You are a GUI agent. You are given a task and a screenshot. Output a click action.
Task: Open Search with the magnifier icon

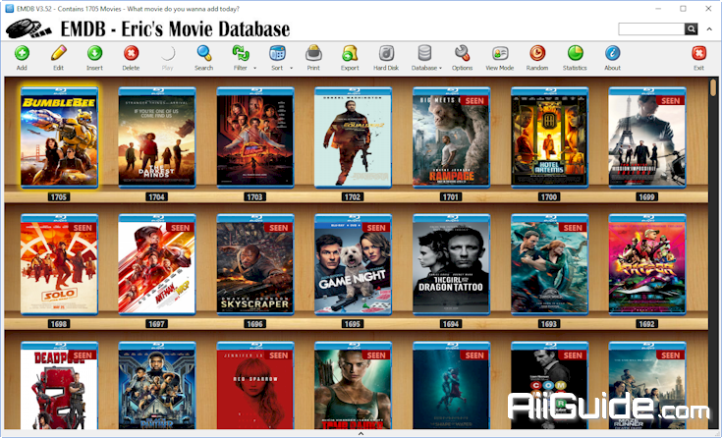click(x=203, y=53)
